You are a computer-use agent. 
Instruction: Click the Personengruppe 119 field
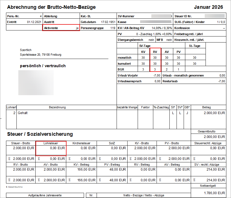(98, 28)
